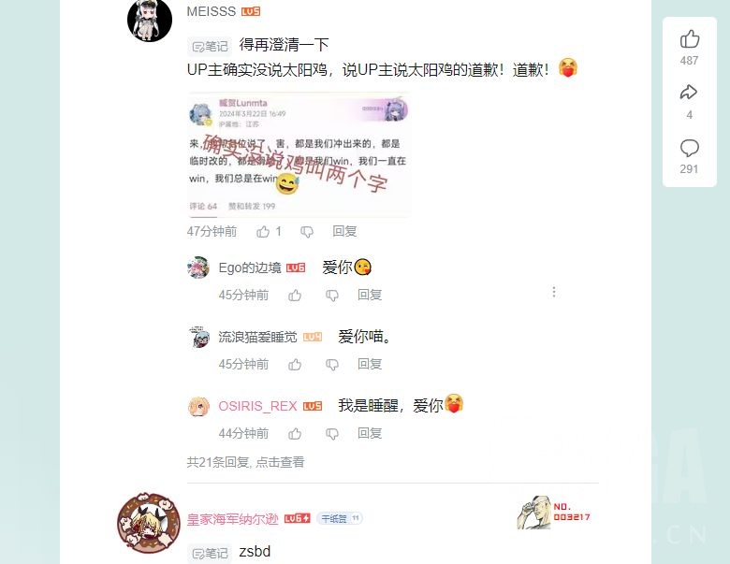This screenshot has height=564, width=730.
Task: Like 流浪猫爱睡觉's reply
Action: (x=295, y=365)
